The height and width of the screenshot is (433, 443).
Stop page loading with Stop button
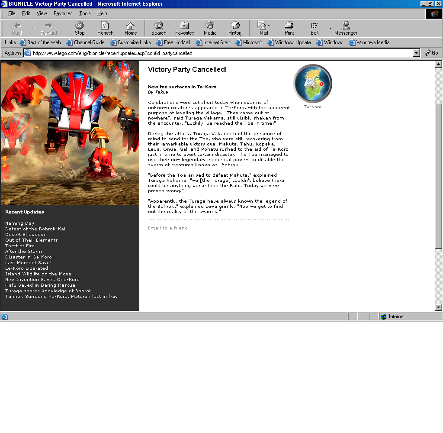[80, 29]
